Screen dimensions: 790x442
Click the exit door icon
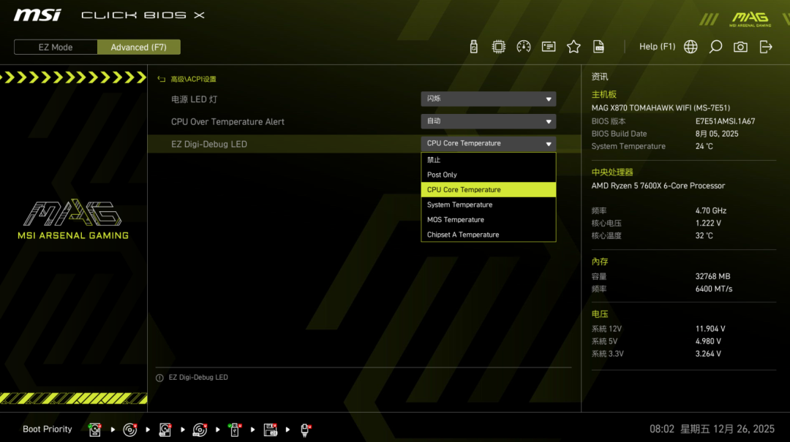click(766, 47)
